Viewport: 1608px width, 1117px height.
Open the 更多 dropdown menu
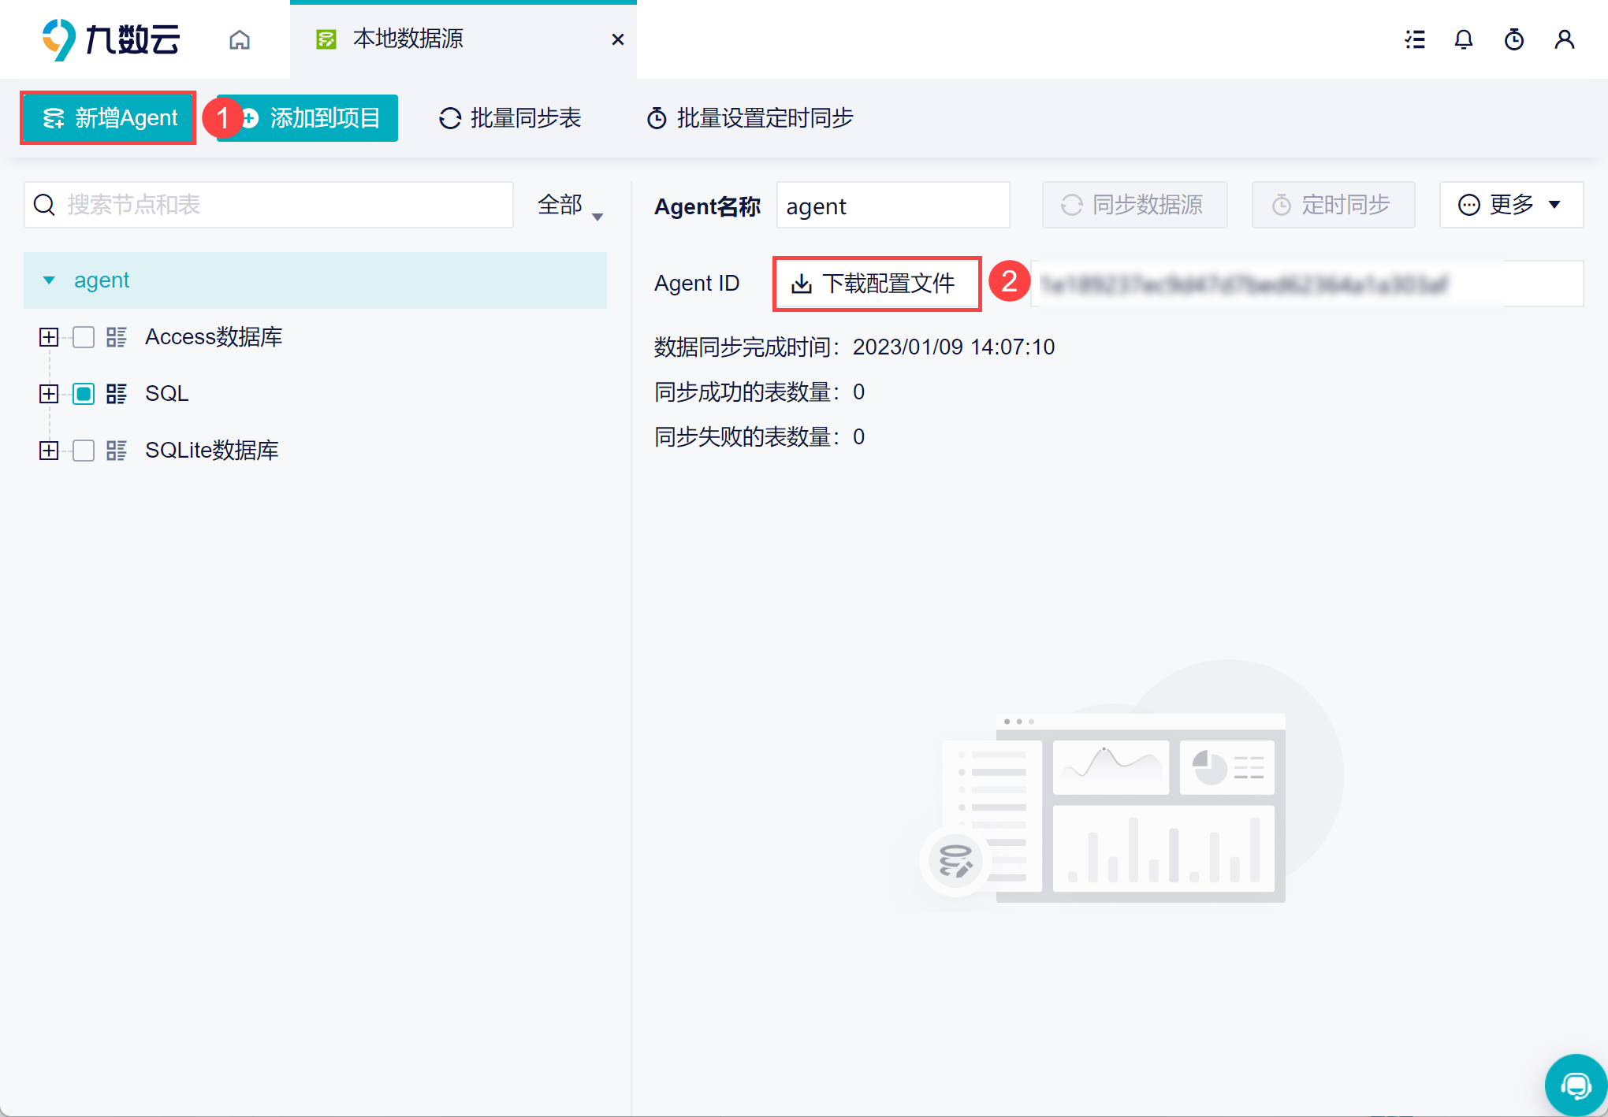(1510, 205)
